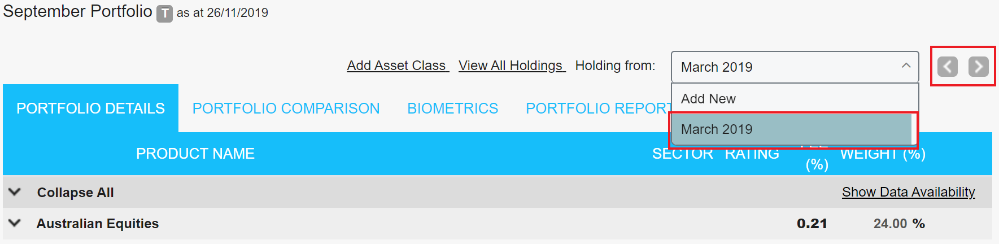999x244 pixels.
Task: Switch to the Biometrics tab
Action: (x=452, y=108)
